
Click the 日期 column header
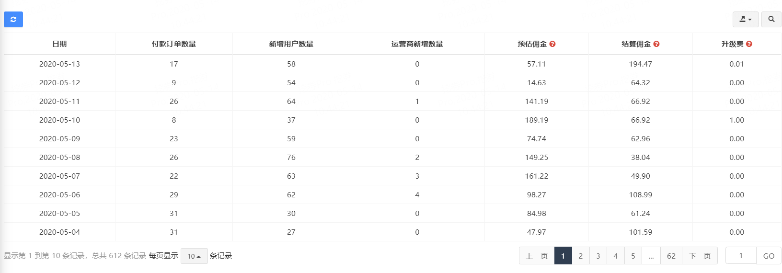59,44
